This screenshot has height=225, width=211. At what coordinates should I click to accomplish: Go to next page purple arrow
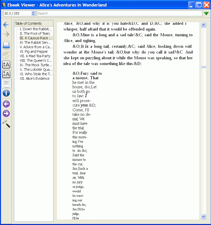tap(6, 113)
